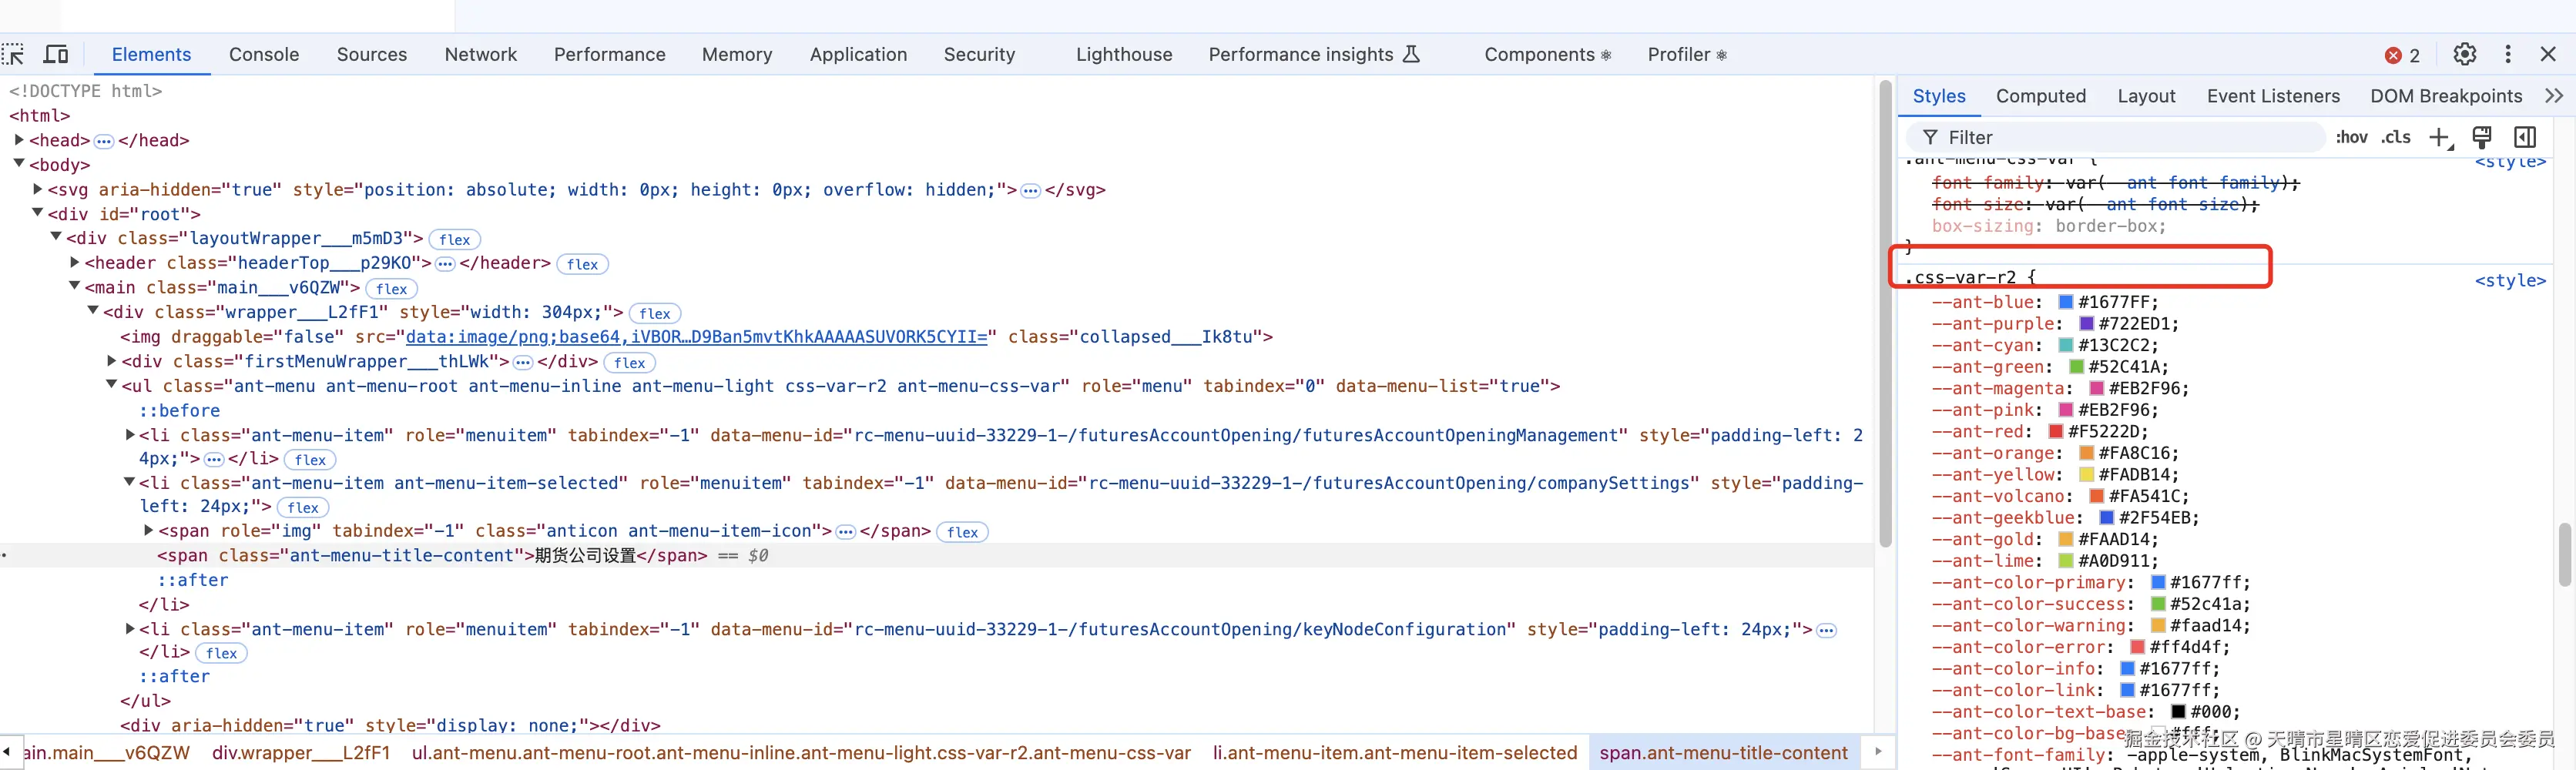The height and width of the screenshot is (770, 2576).
Task: Expand the header headerTop element
Action: coord(75,263)
